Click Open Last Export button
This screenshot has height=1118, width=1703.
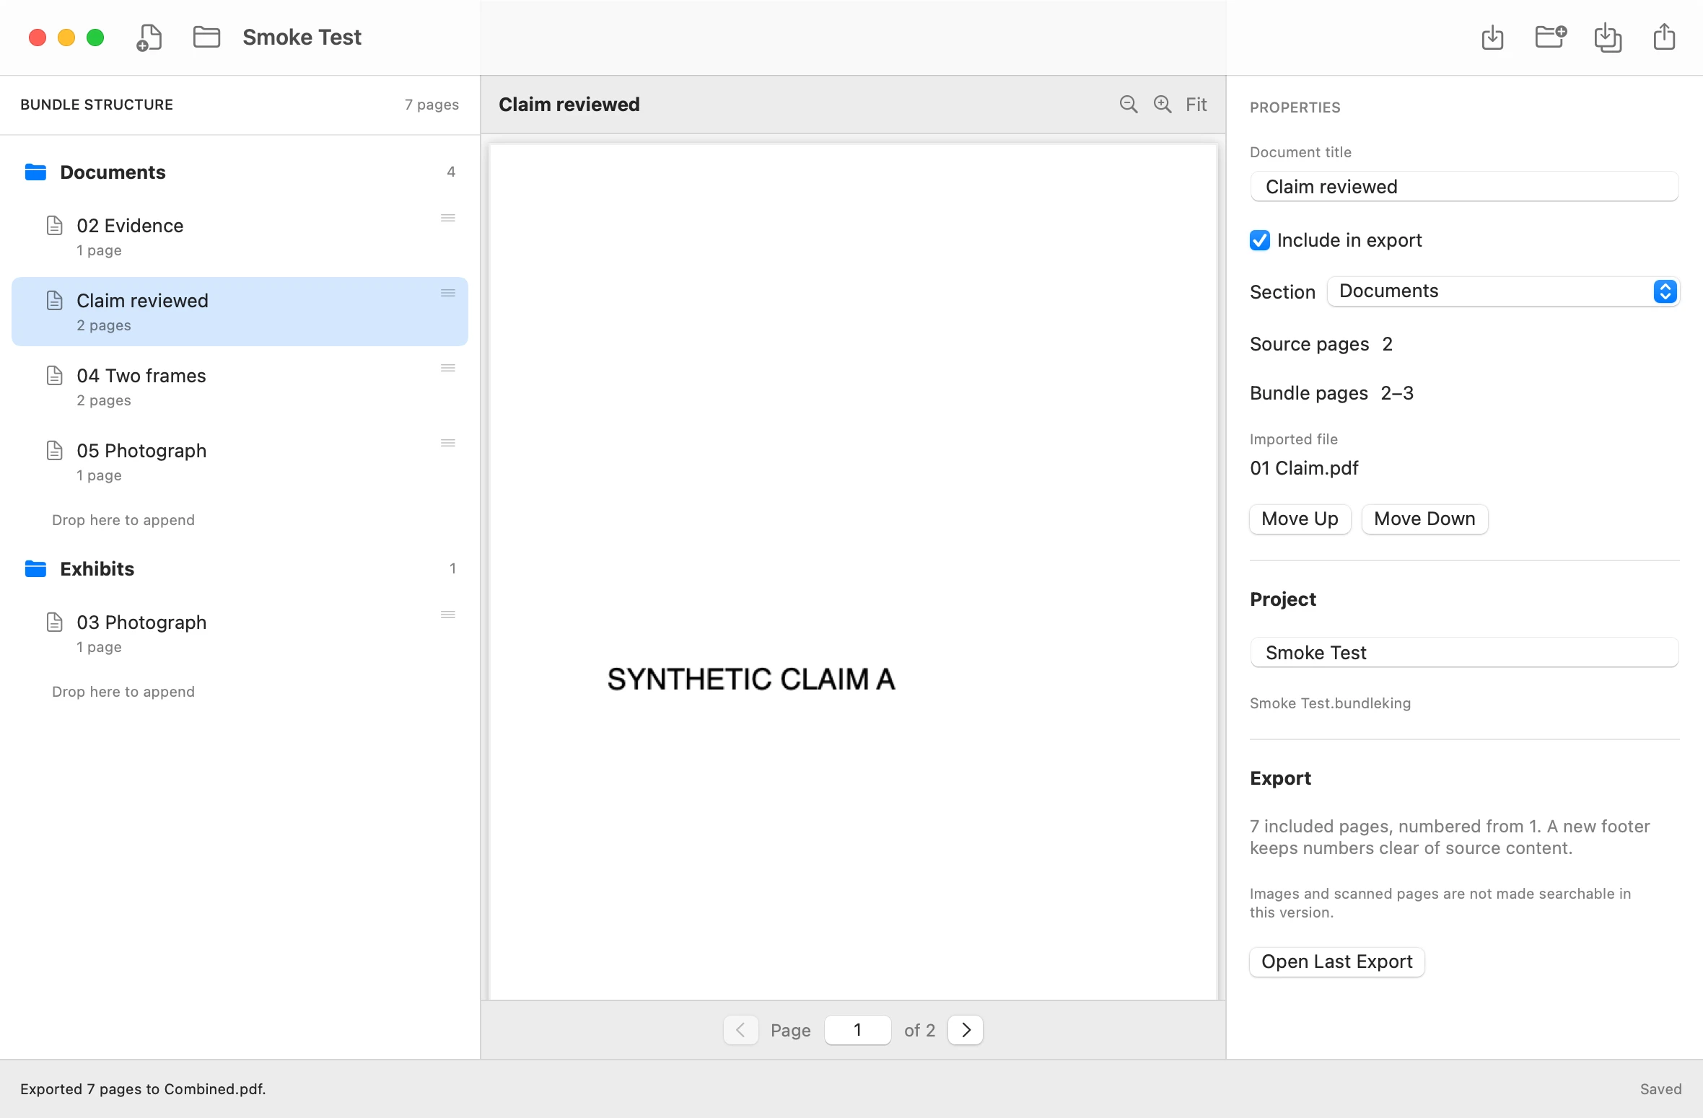click(x=1336, y=962)
